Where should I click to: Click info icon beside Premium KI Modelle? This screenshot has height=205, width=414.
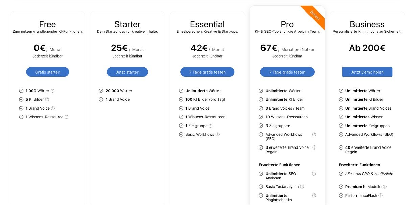[x=385, y=187]
